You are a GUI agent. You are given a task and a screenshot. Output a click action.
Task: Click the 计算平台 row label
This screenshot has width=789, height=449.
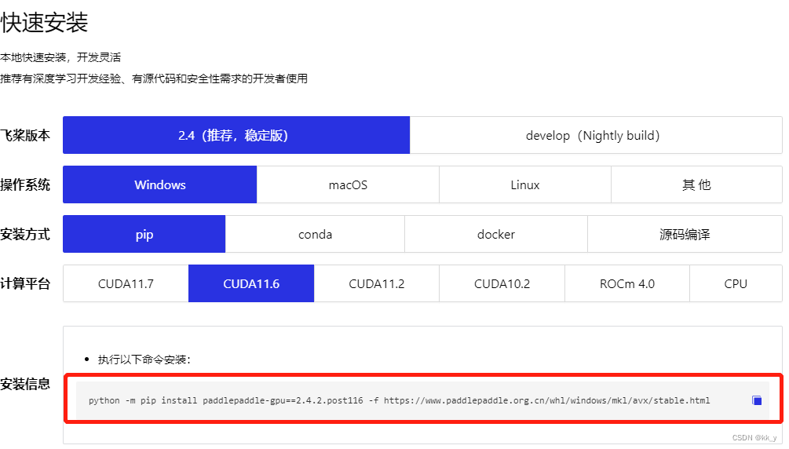(25, 284)
